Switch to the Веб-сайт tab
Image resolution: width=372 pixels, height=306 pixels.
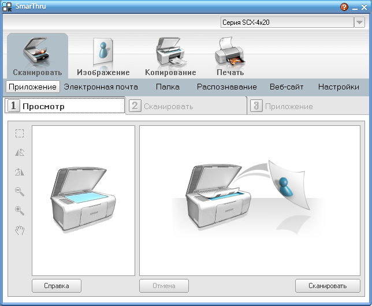(287, 87)
